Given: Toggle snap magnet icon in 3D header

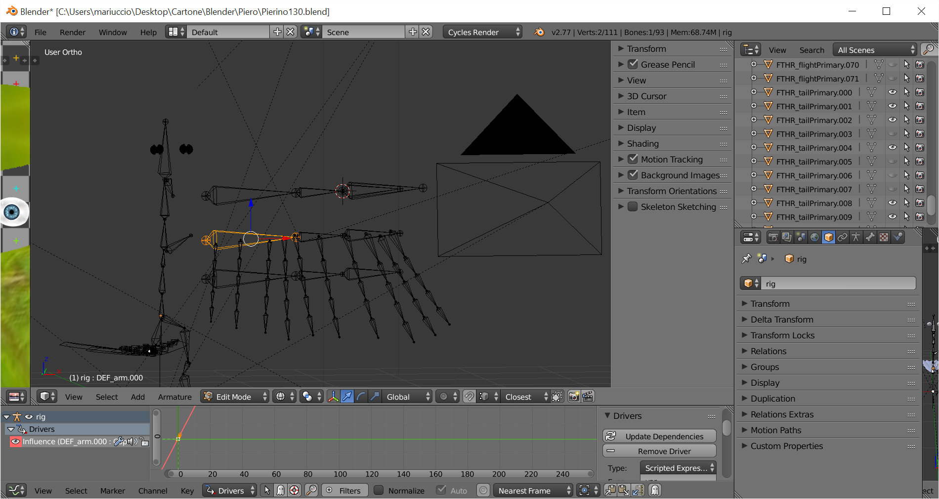Looking at the screenshot, I should tap(469, 397).
